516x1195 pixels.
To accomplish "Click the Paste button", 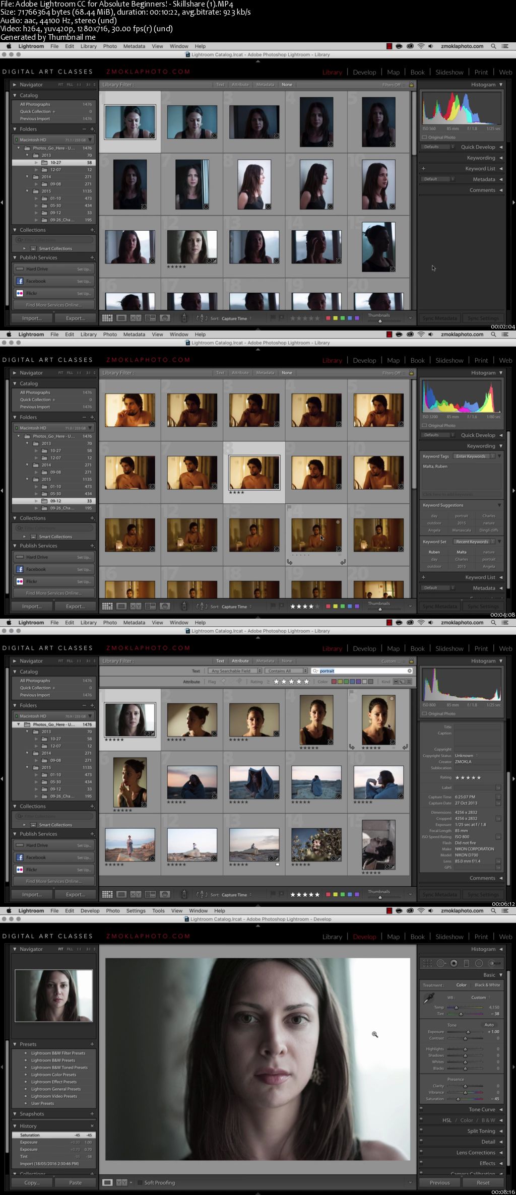I will [x=76, y=1182].
